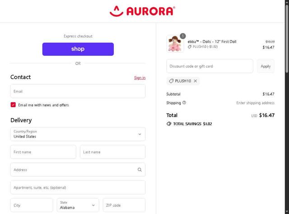289x214 pixels.
Task: Click the PLUSH10 tag icon in the applied chip
Action: tap(171, 81)
